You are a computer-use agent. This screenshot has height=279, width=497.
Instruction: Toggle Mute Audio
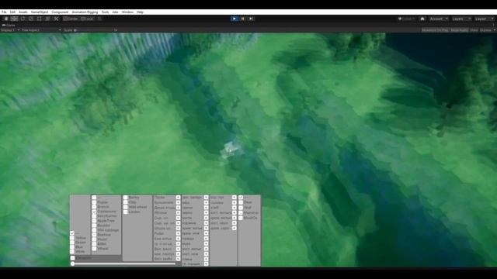pyautogui.click(x=459, y=30)
